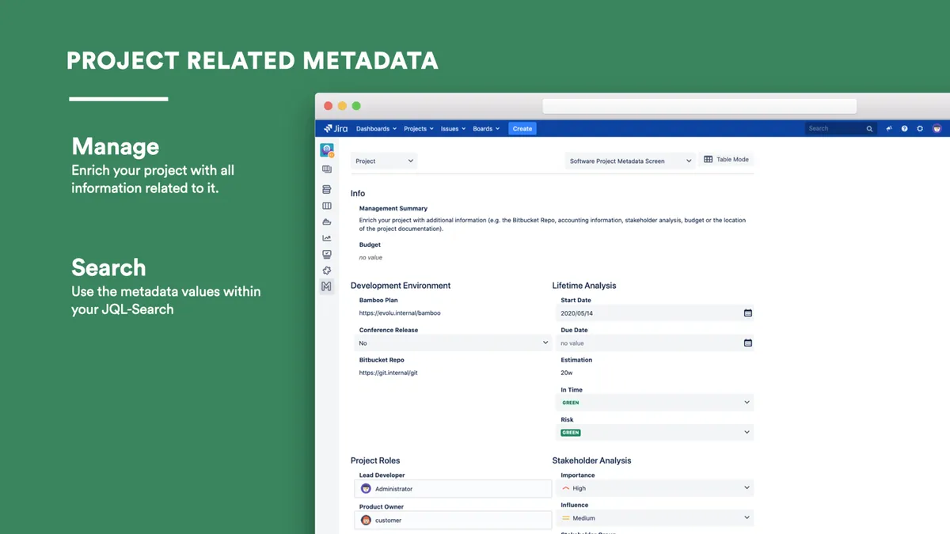
Task: Expand the Importance dropdown
Action: tap(655, 488)
